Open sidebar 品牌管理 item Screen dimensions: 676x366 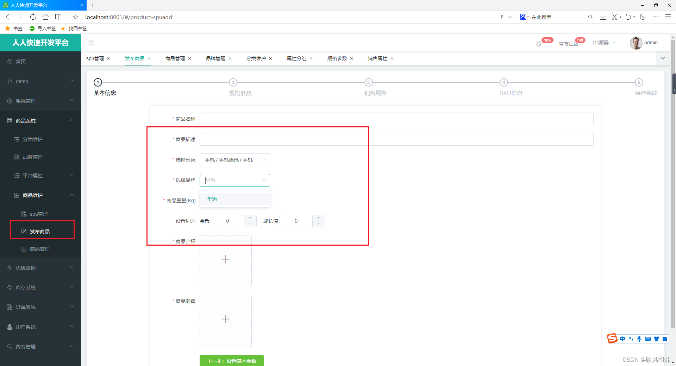(40, 157)
